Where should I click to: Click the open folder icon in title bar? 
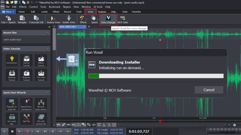(x=12, y=2)
